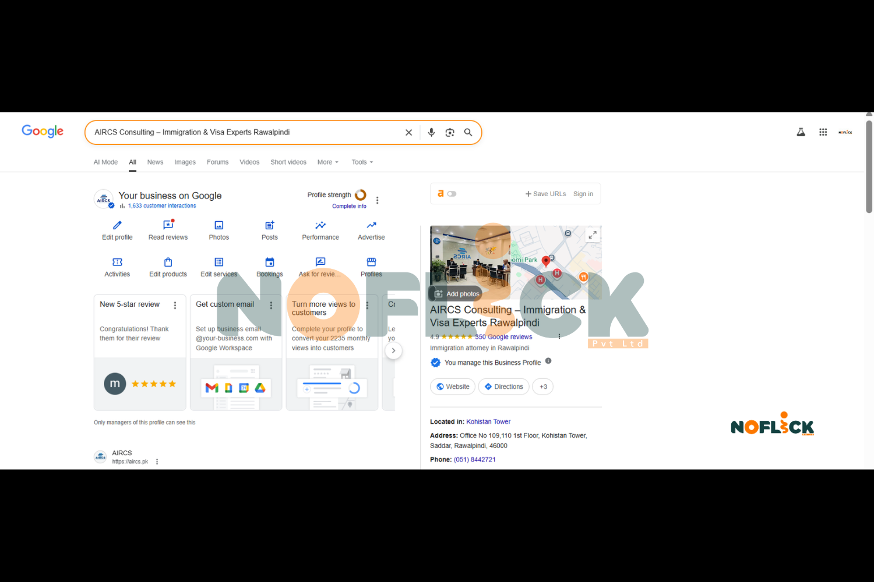Go to Google home via the logo
This screenshot has height=582, width=874.
coord(43,131)
